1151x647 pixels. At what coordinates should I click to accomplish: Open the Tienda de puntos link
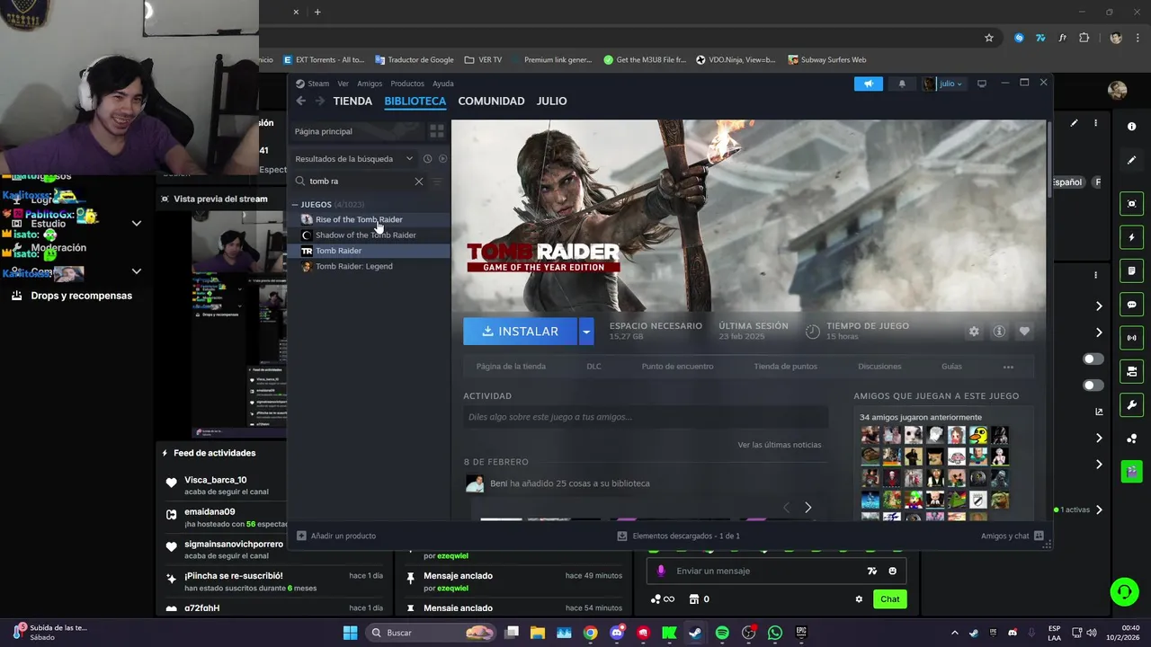pos(786,367)
